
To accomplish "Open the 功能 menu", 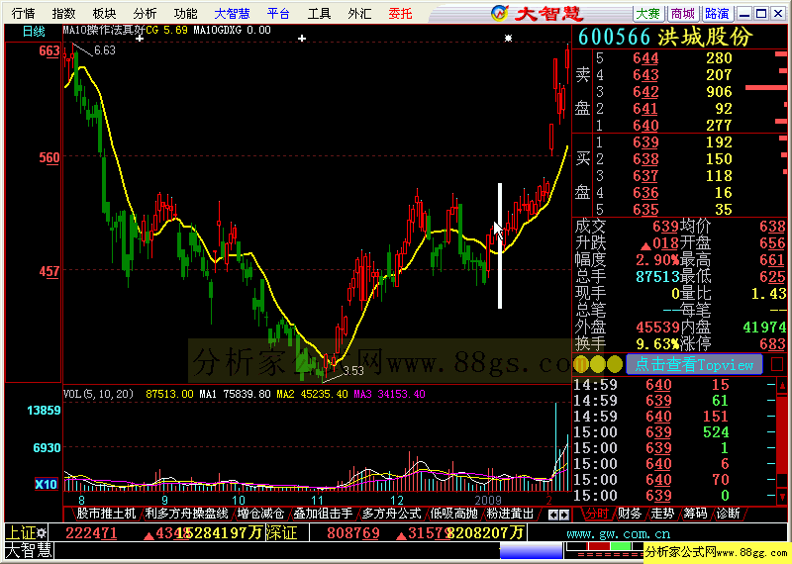I will [185, 13].
